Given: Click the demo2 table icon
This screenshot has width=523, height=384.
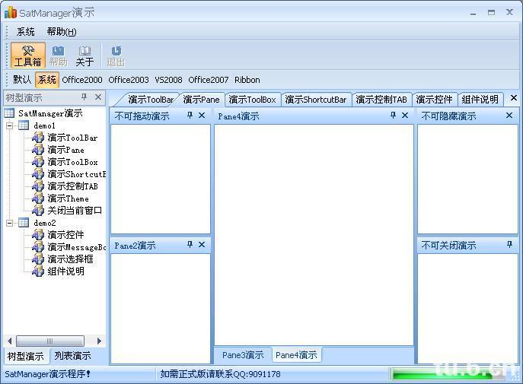Looking at the screenshot, I should pos(24,223).
